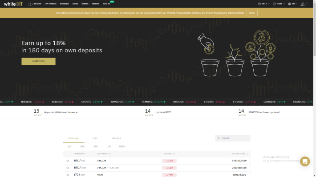
Task: Click the search magnifier icon
Action: [219, 138]
